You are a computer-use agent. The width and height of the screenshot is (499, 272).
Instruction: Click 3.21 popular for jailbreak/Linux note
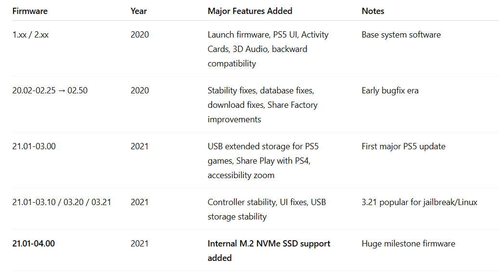pos(420,202)
